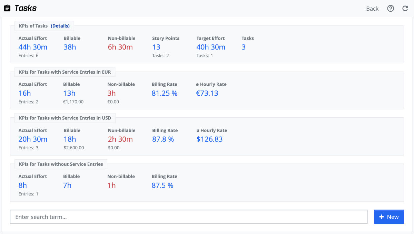Viewport: 414px width, 234px height.
Task: Refresh the page with the reload icon
Action: 405,9
